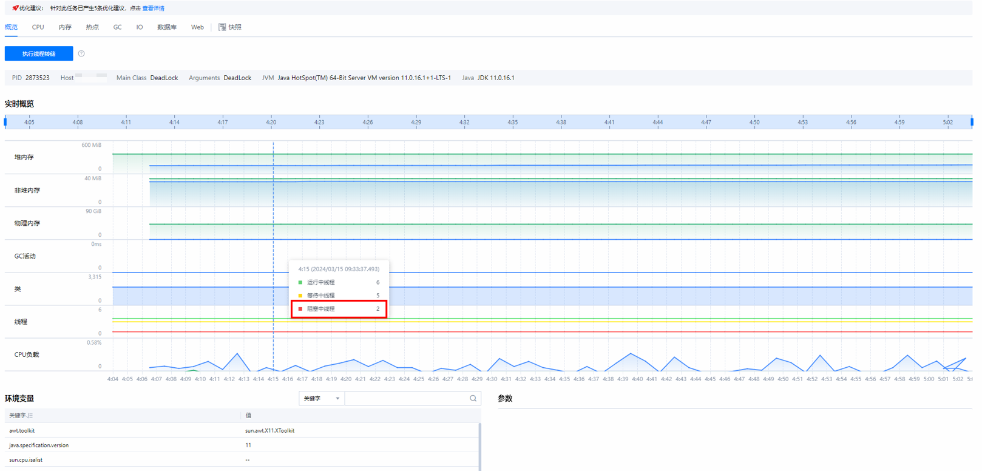Click the search magnifier icon

point(473,399)
